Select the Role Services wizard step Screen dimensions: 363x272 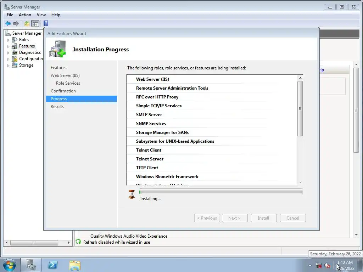[68, 83]
